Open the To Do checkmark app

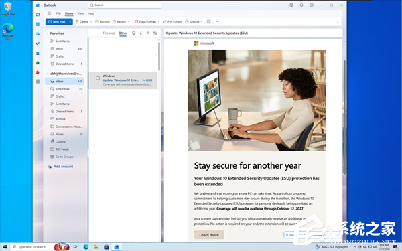(x=38, y=44)
